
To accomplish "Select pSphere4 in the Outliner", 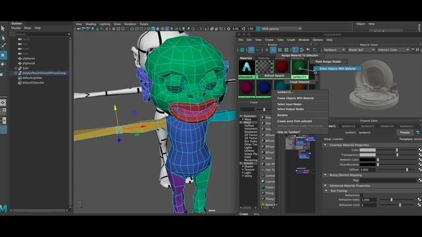I will click(28, 59).
